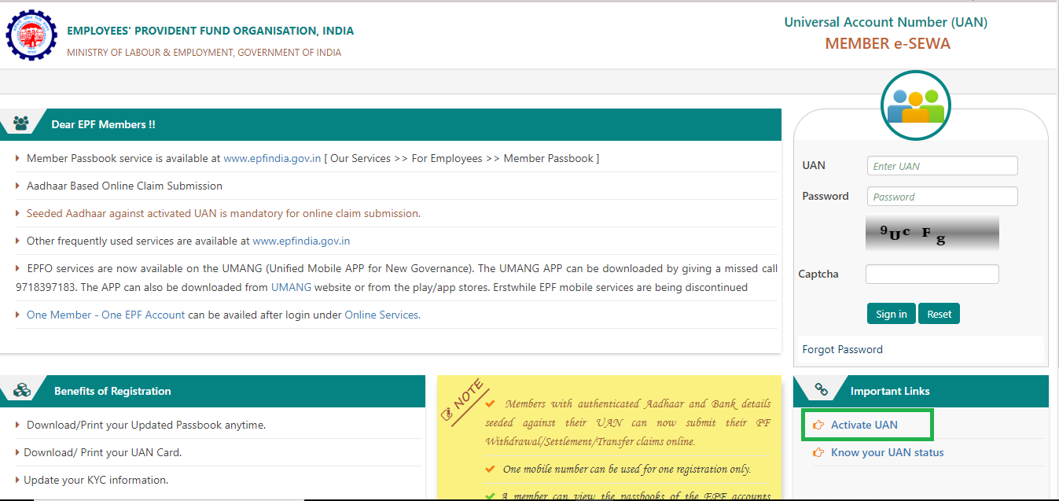Image resolution: width=1059 pixels, height=501 pixels.
Task: Open One Member - One EPF Account link
Action: [x=106, y=315]
